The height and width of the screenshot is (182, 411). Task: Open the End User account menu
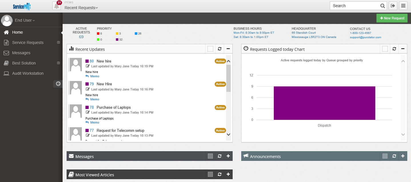25,20
